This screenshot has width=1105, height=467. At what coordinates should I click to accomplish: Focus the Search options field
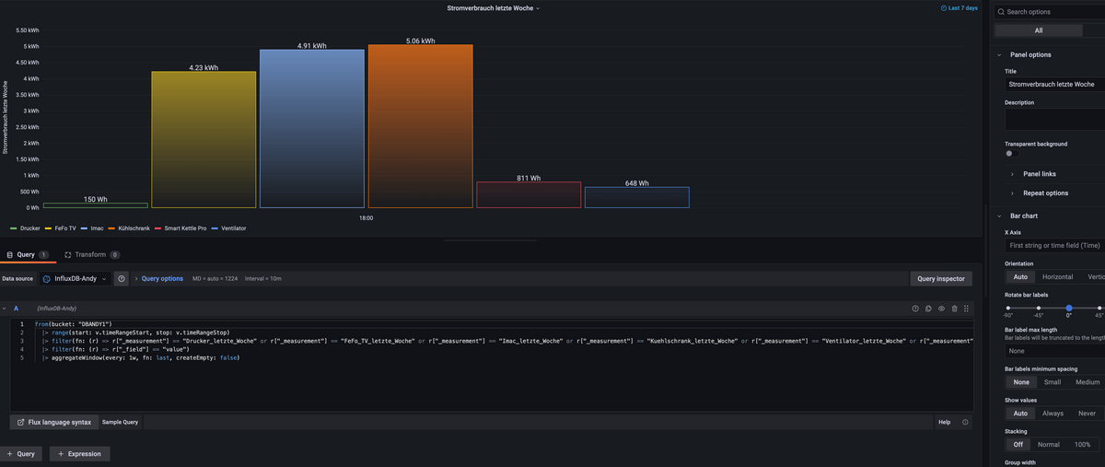[x=1051, y=12]
